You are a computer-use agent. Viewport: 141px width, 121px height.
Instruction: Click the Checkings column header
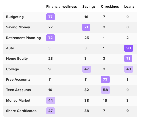coord(110,7)
